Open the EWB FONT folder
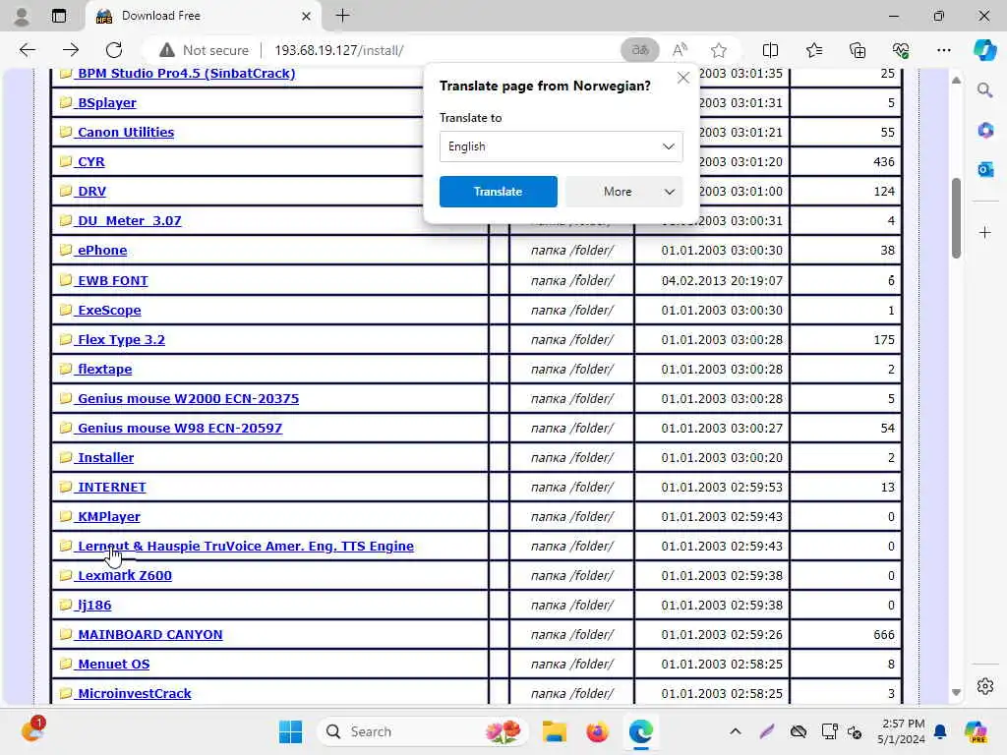 click(x=112, y=280)
